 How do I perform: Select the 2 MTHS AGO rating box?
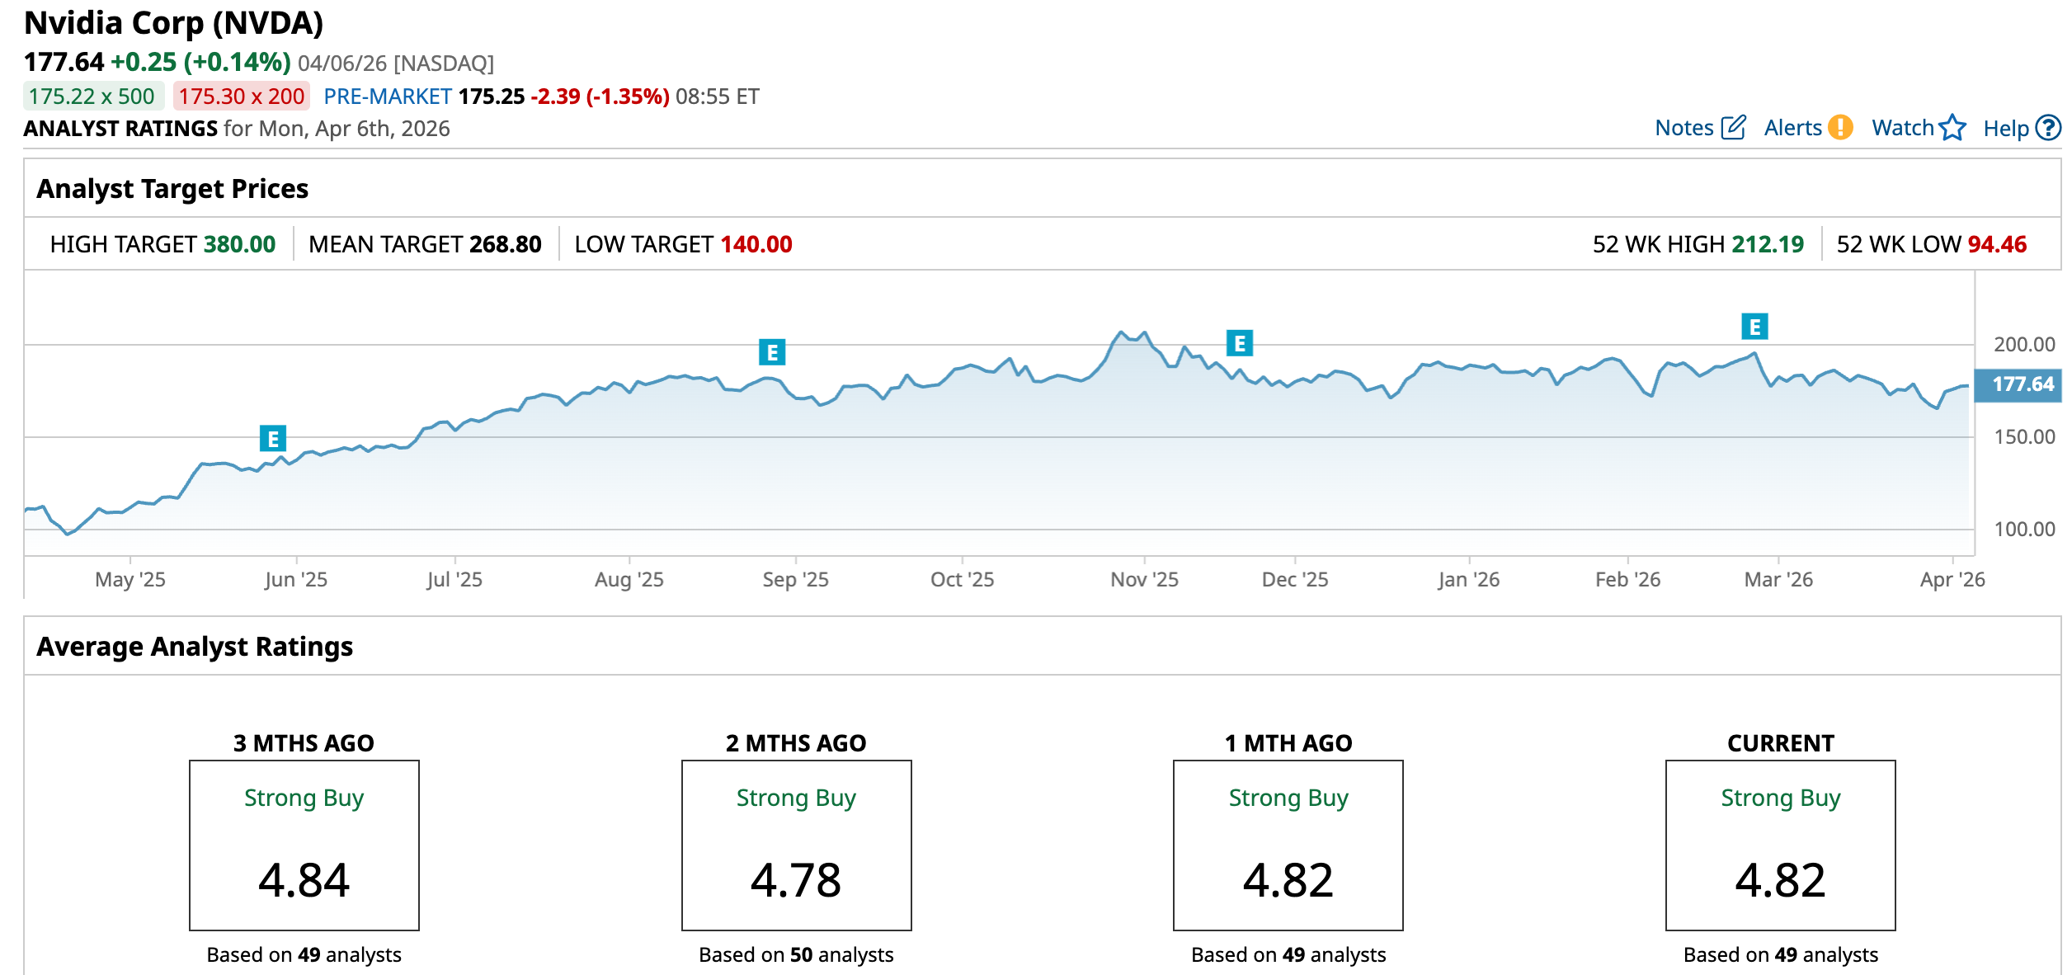(x=796, y=845)
